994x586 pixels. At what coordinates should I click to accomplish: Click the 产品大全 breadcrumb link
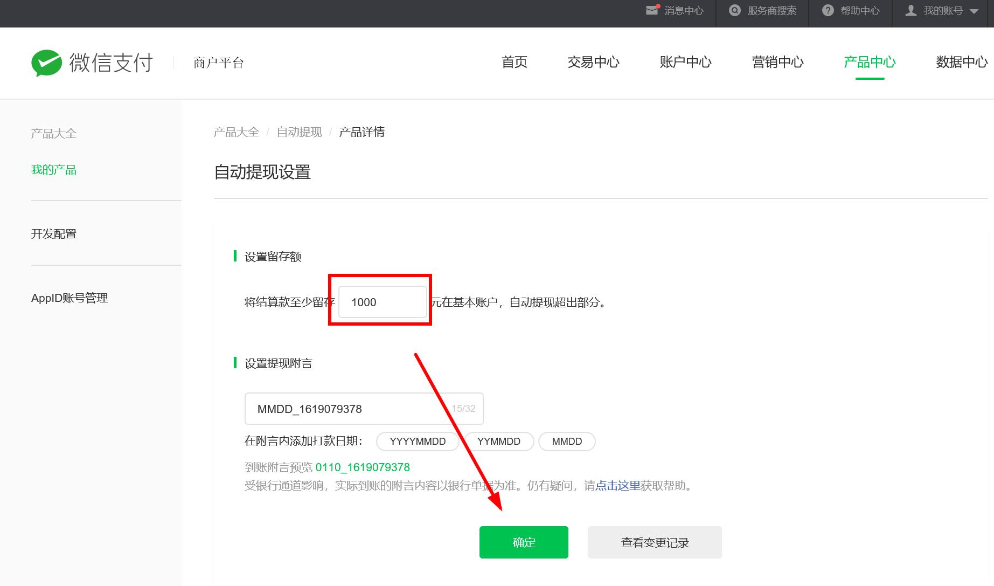pyautogui.click(x=236, y=132)
